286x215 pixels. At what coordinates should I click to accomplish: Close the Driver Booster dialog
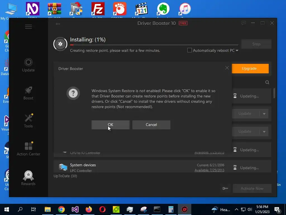pos(227,68)
